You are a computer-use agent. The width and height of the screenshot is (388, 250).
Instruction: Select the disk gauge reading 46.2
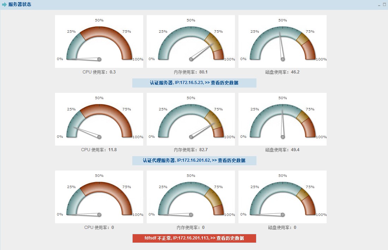coord(283,41)
